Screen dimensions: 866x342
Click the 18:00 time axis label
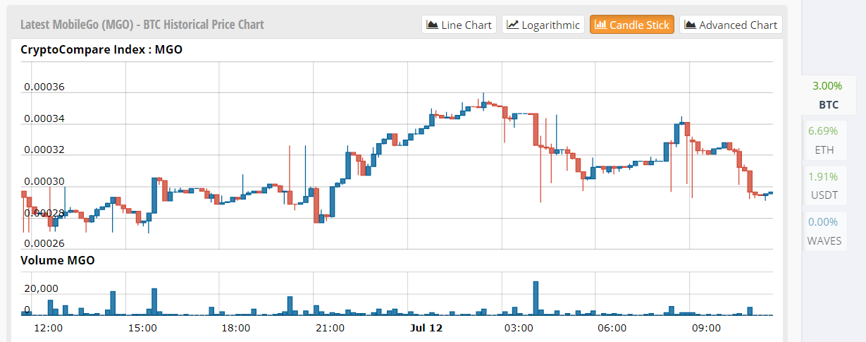(x=236, y=328)
